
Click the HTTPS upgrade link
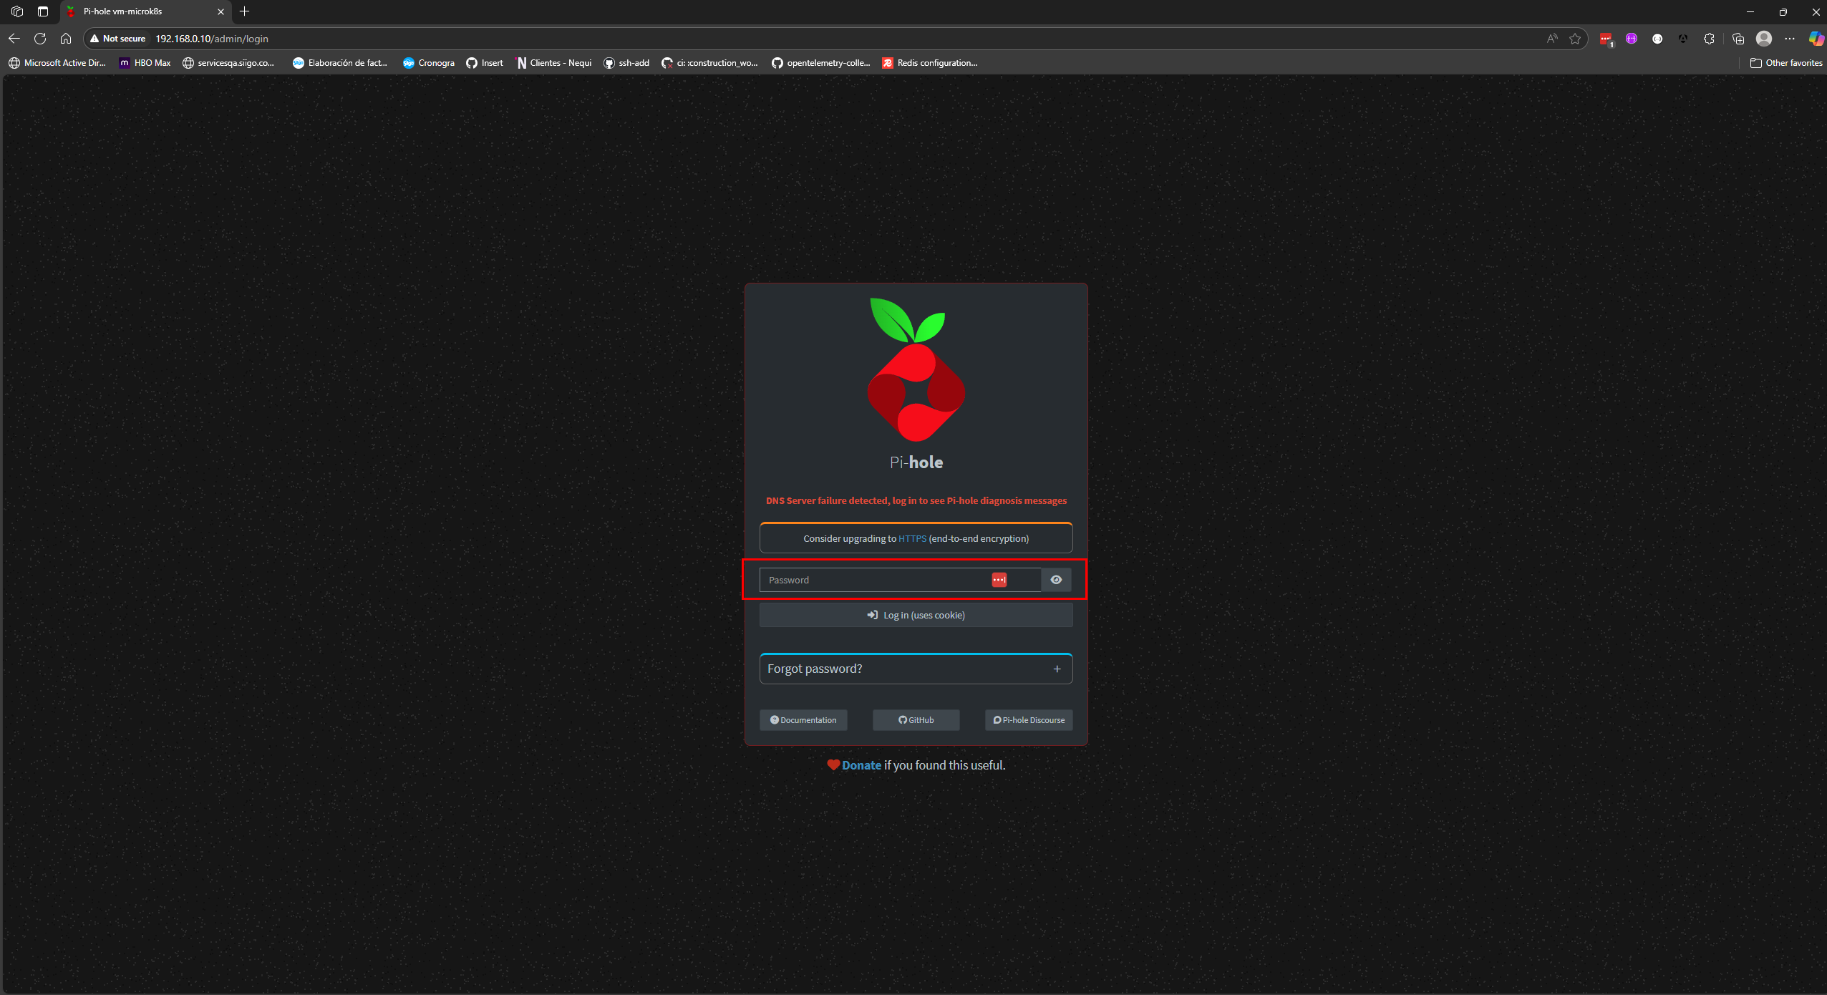[x=912, y=538]
